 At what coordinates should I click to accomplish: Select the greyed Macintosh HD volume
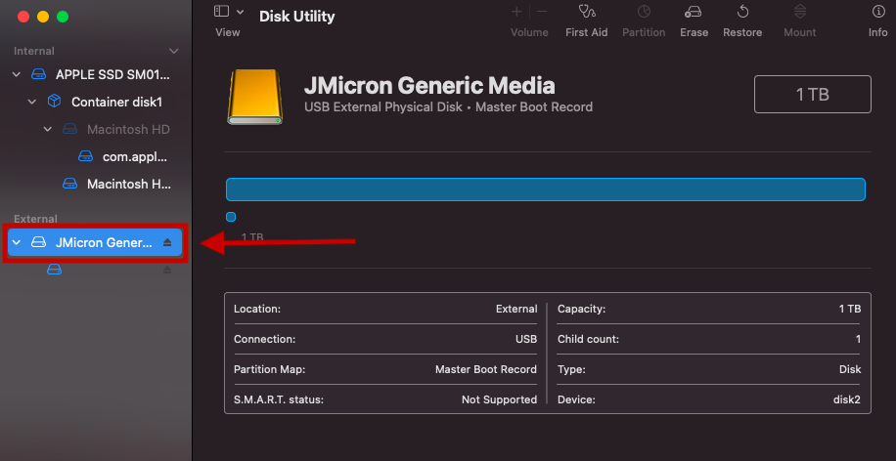128,130
